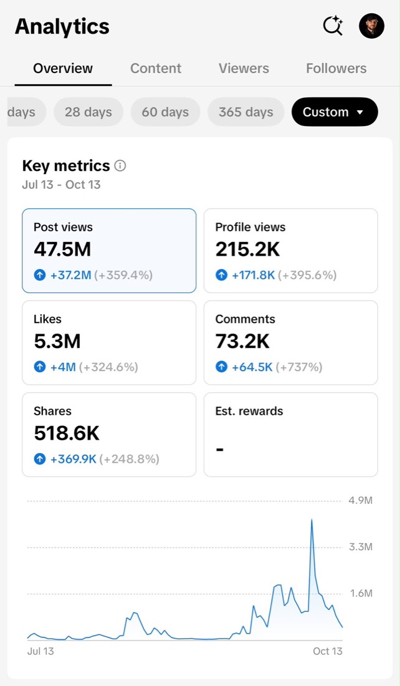
Task: Click the (+737%) percentage text
Action: pos(299,367)
